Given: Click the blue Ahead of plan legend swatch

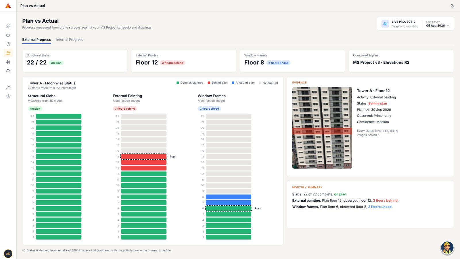Looking at the screenshot, I should (233, 83).
